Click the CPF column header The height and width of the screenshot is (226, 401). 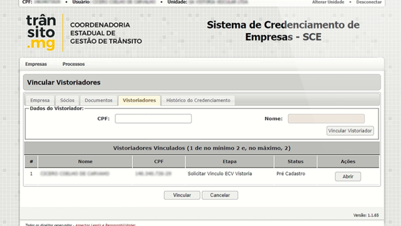coord(159,162)
